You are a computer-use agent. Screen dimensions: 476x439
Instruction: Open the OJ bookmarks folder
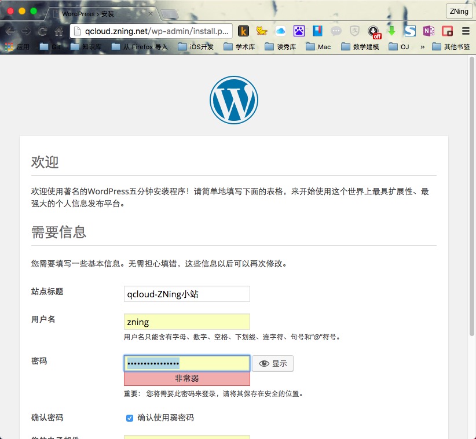coord(399,47)
